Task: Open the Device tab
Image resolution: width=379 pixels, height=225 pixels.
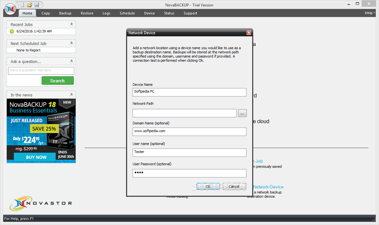Action: click(x=149, y=13)
